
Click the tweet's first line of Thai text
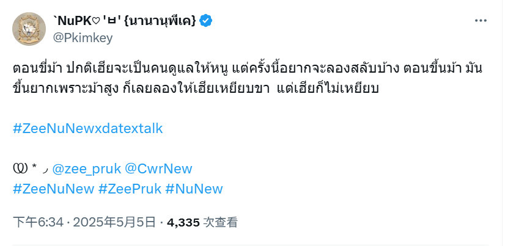pos(248,69)
